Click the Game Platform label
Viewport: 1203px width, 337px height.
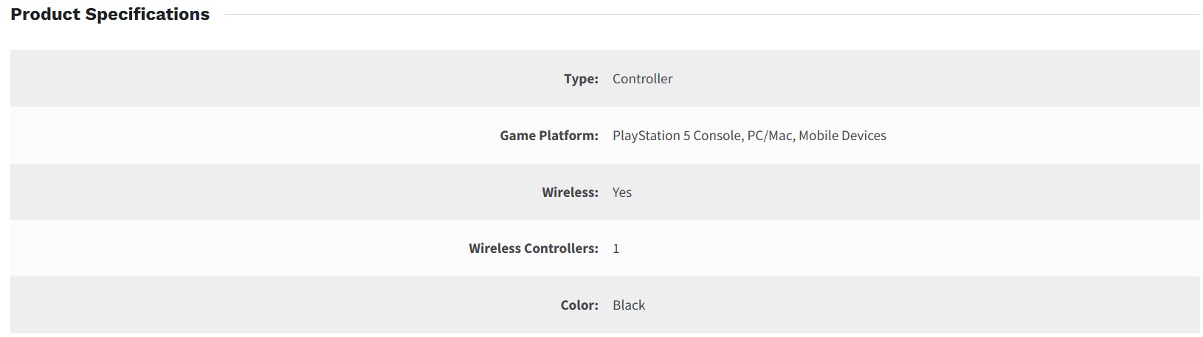[548, 136]
